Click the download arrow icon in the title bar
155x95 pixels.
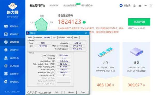(134, 6)
